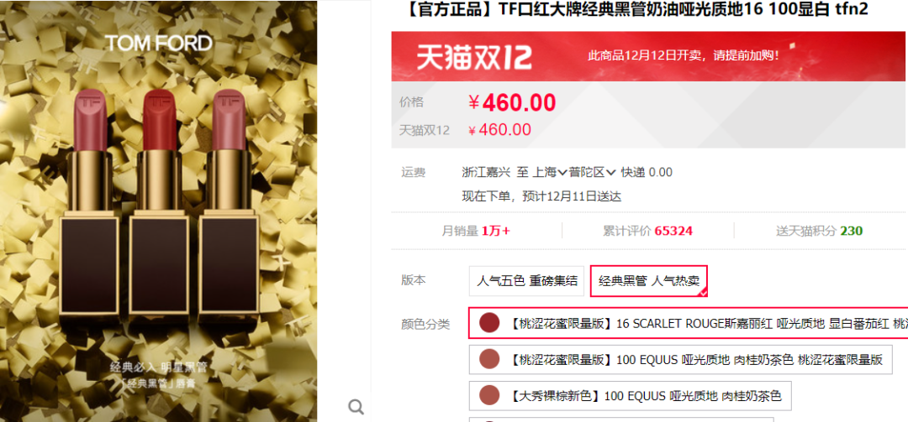
Task: Click the swatch on the 桃涩花蜜限量版 100 EQUUS option
Action: point(489,360)
